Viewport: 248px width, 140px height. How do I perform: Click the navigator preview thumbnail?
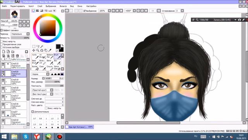(15, 14)
